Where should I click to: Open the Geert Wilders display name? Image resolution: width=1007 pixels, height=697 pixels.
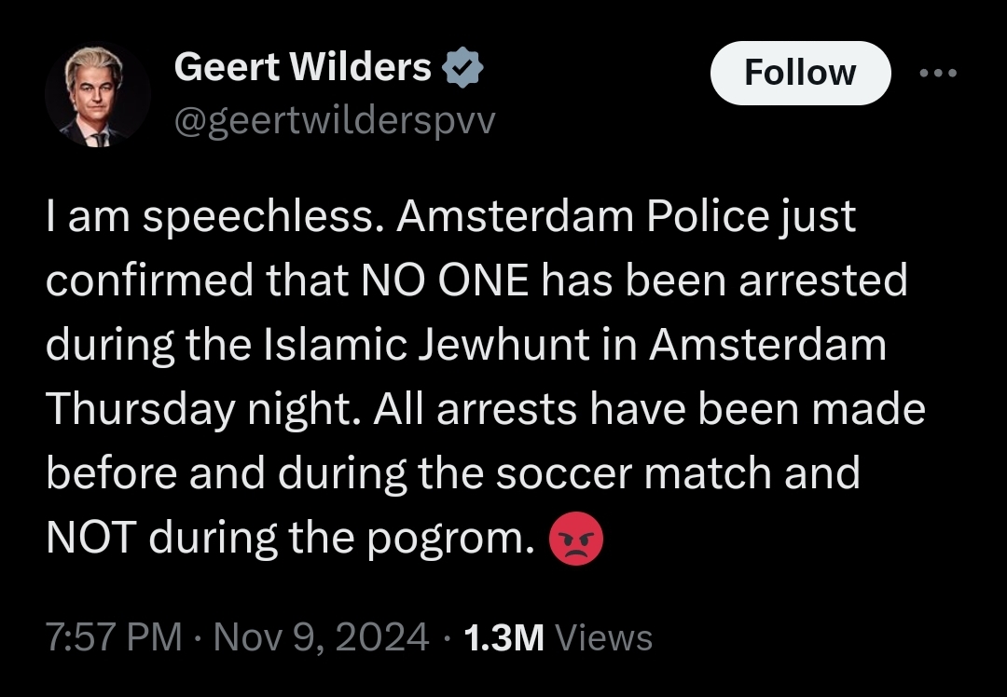pyautogui.click(x=303, y=67)
